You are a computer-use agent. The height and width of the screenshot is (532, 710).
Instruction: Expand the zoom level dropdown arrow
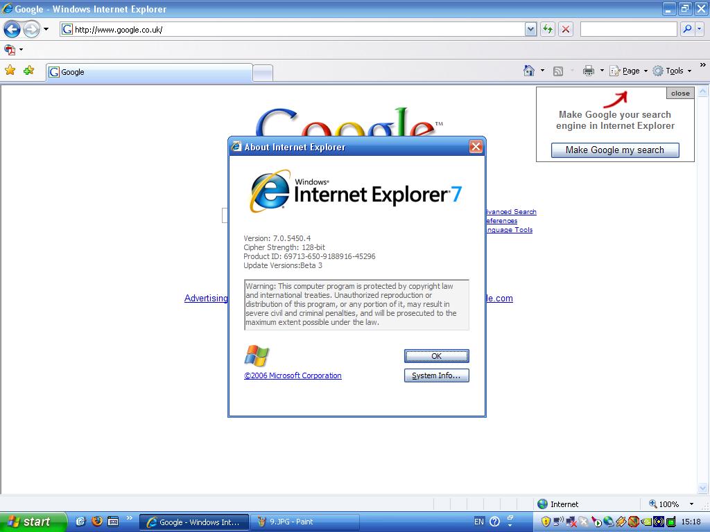tap(691, 504)
